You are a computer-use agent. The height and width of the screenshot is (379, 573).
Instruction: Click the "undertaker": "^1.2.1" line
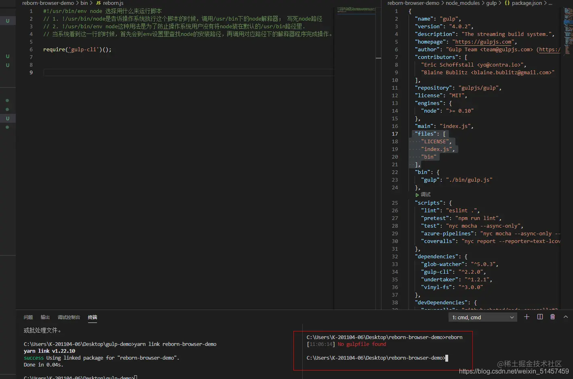point(457,279)
